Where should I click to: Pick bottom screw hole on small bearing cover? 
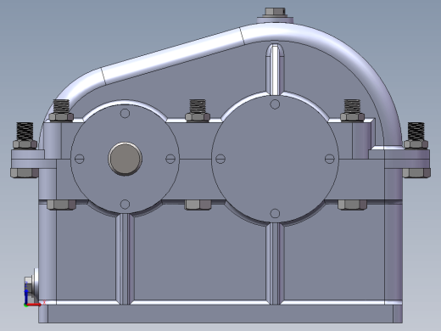[125, 204]
